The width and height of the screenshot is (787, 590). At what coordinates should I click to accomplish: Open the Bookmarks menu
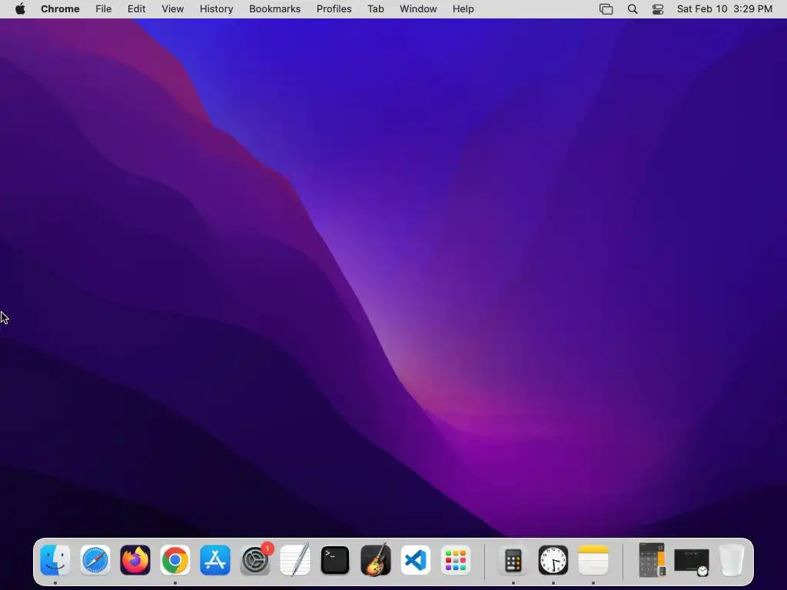[274, 9]
